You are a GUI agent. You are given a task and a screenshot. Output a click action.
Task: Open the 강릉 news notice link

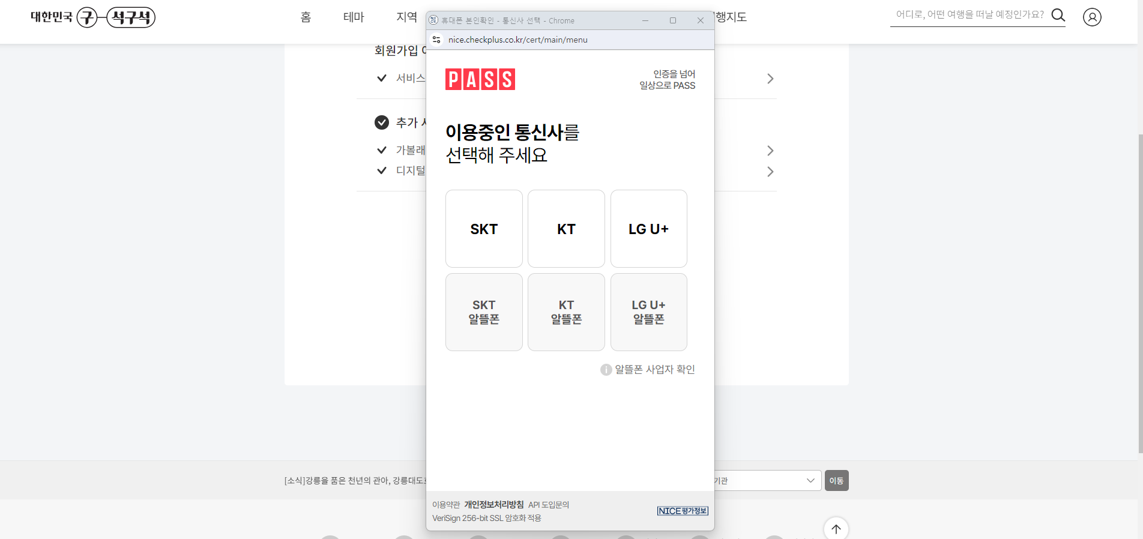(355, 481)
